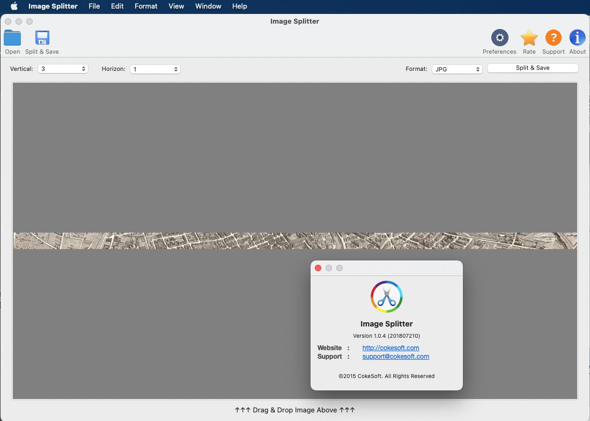Click the Drag & Drop Image Above text

[294, 410]
